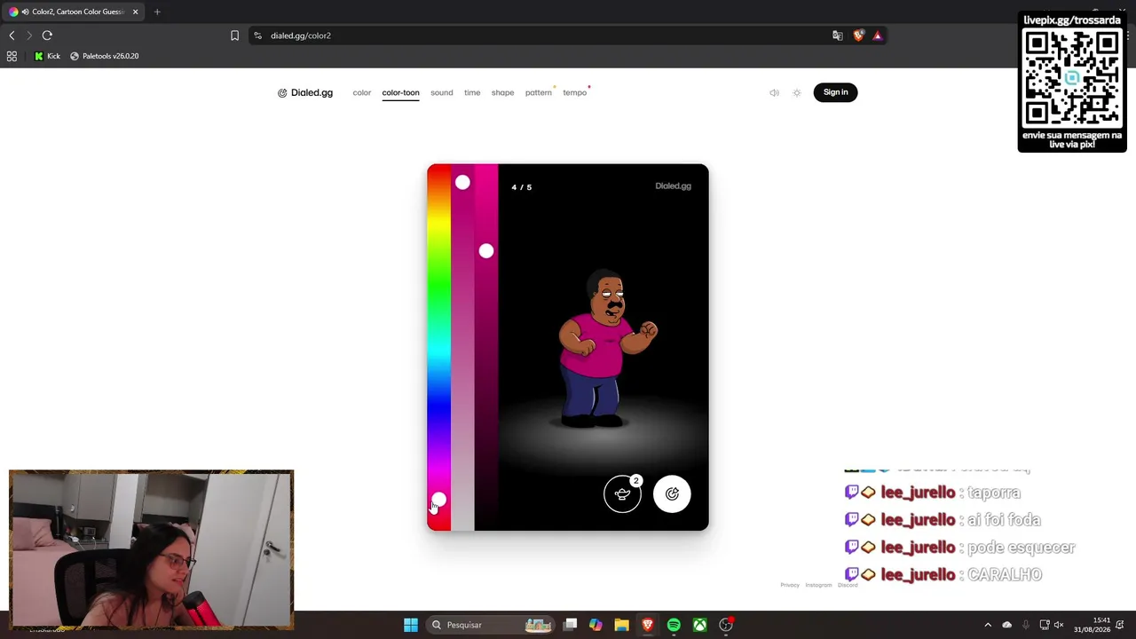Open the network icon in the system tray

pos(1045,625)
